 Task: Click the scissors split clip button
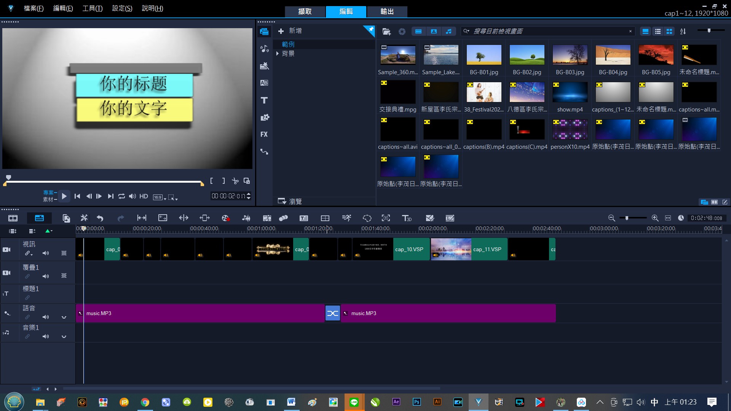click(x=235, y=181)
